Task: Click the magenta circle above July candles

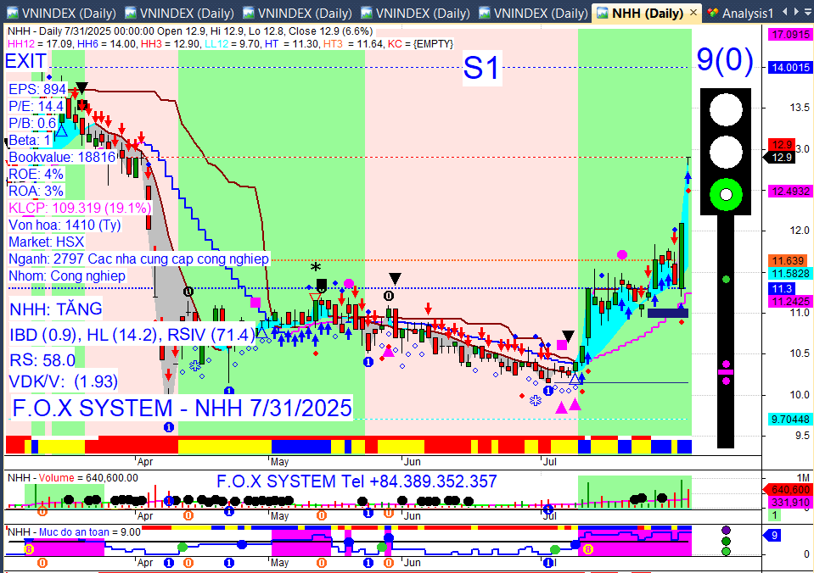Action: pos(622,254)
